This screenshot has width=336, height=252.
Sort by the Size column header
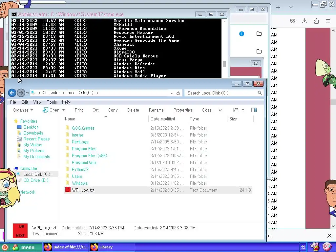click(x=233, y=119)
